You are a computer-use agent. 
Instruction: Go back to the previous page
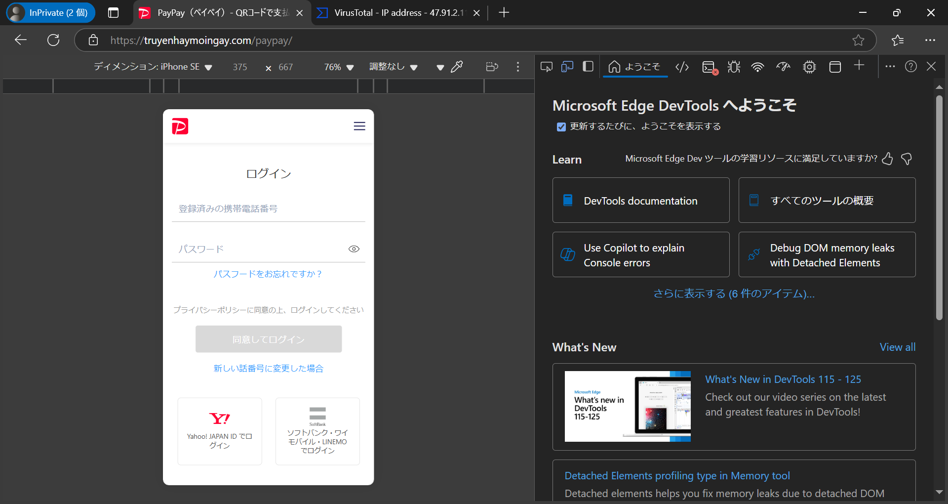point(21,40)
